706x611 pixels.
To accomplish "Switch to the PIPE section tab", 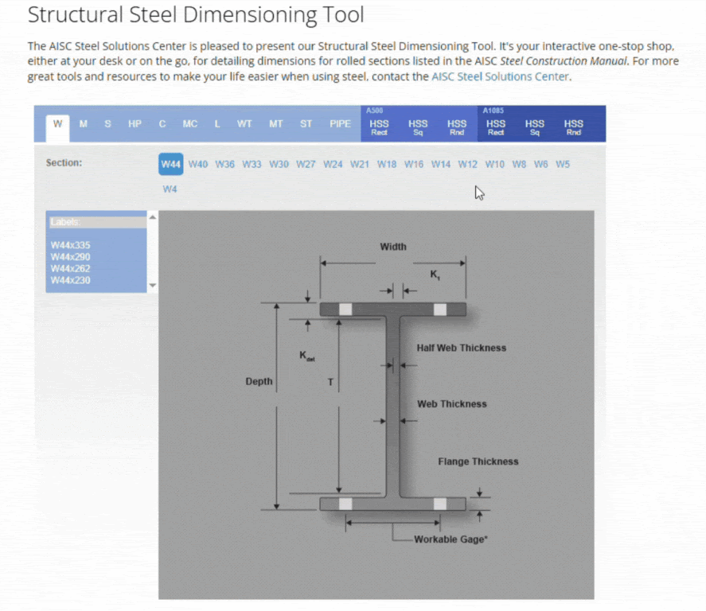I will 340,124.
